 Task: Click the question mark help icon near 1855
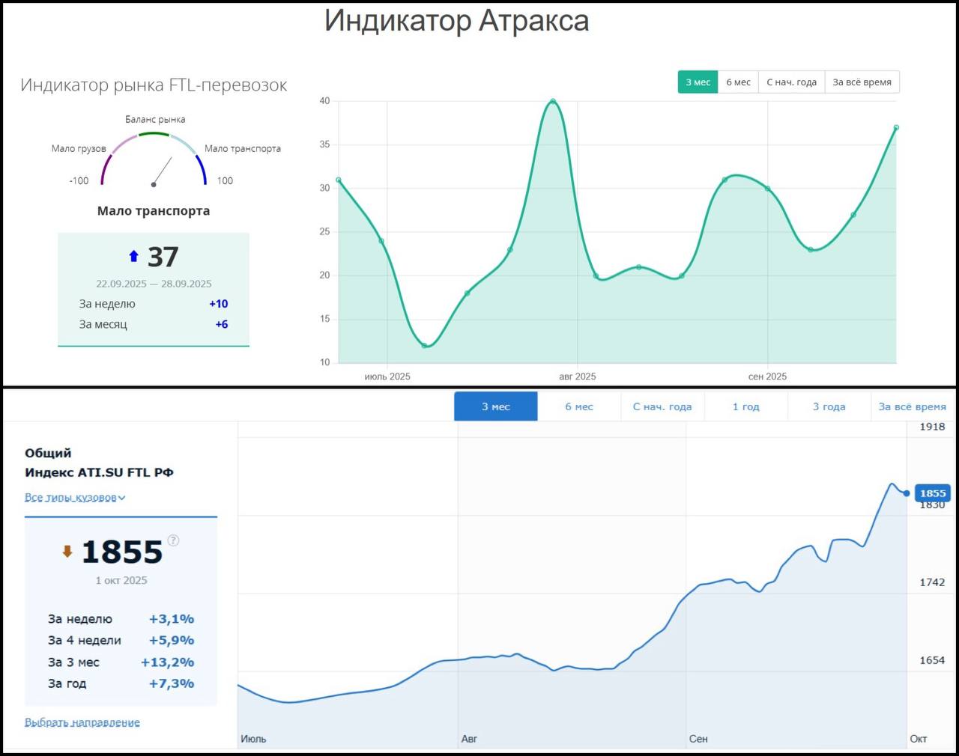tap(173, 540)
